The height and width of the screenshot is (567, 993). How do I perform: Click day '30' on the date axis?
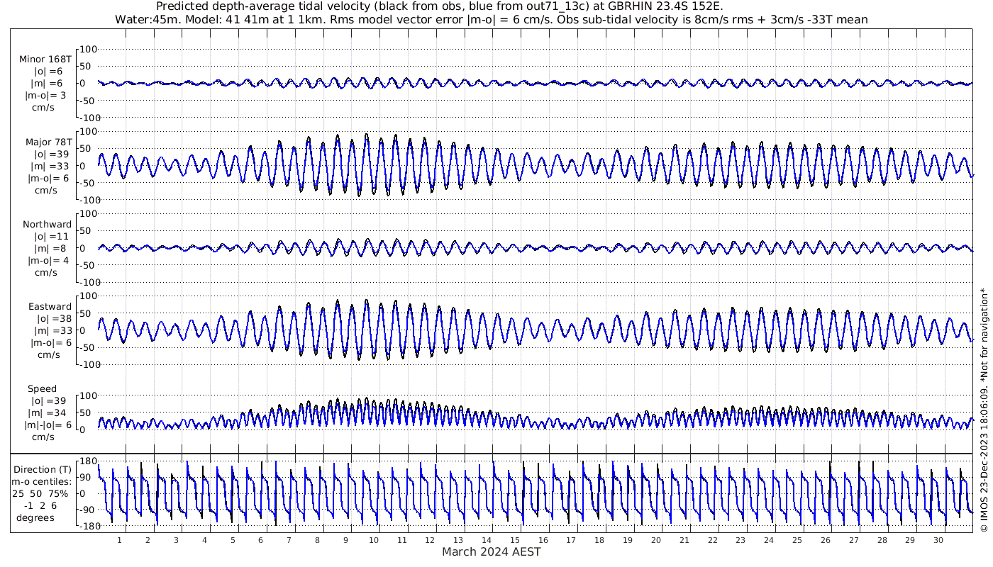click(x=938, y=540)
